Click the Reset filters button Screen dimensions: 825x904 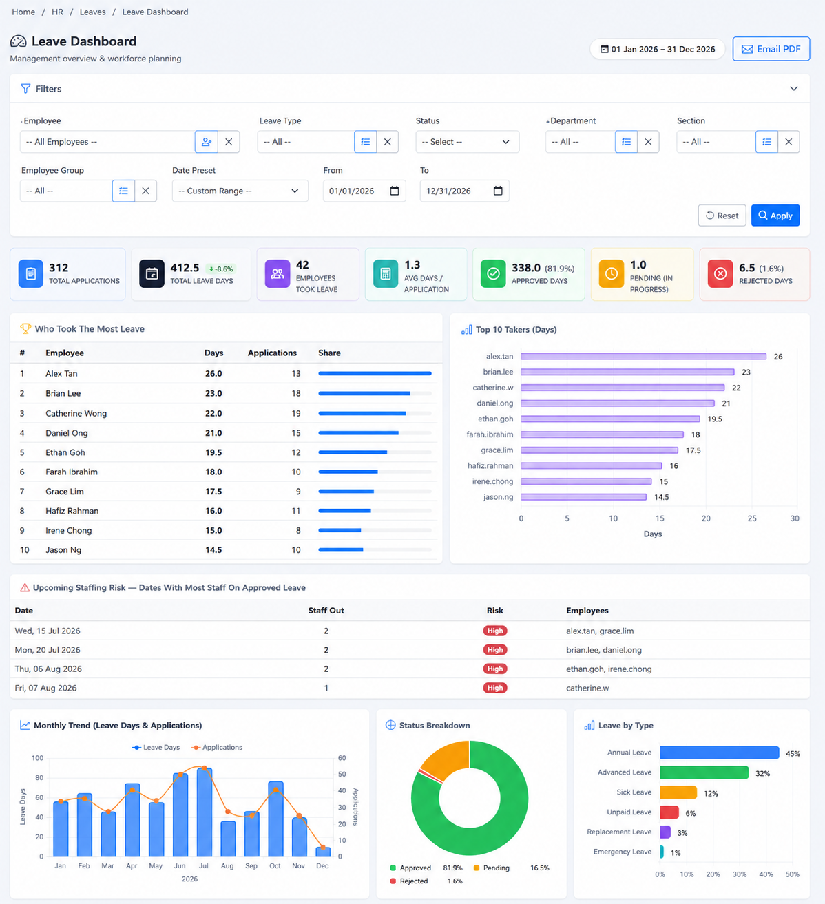722,216
